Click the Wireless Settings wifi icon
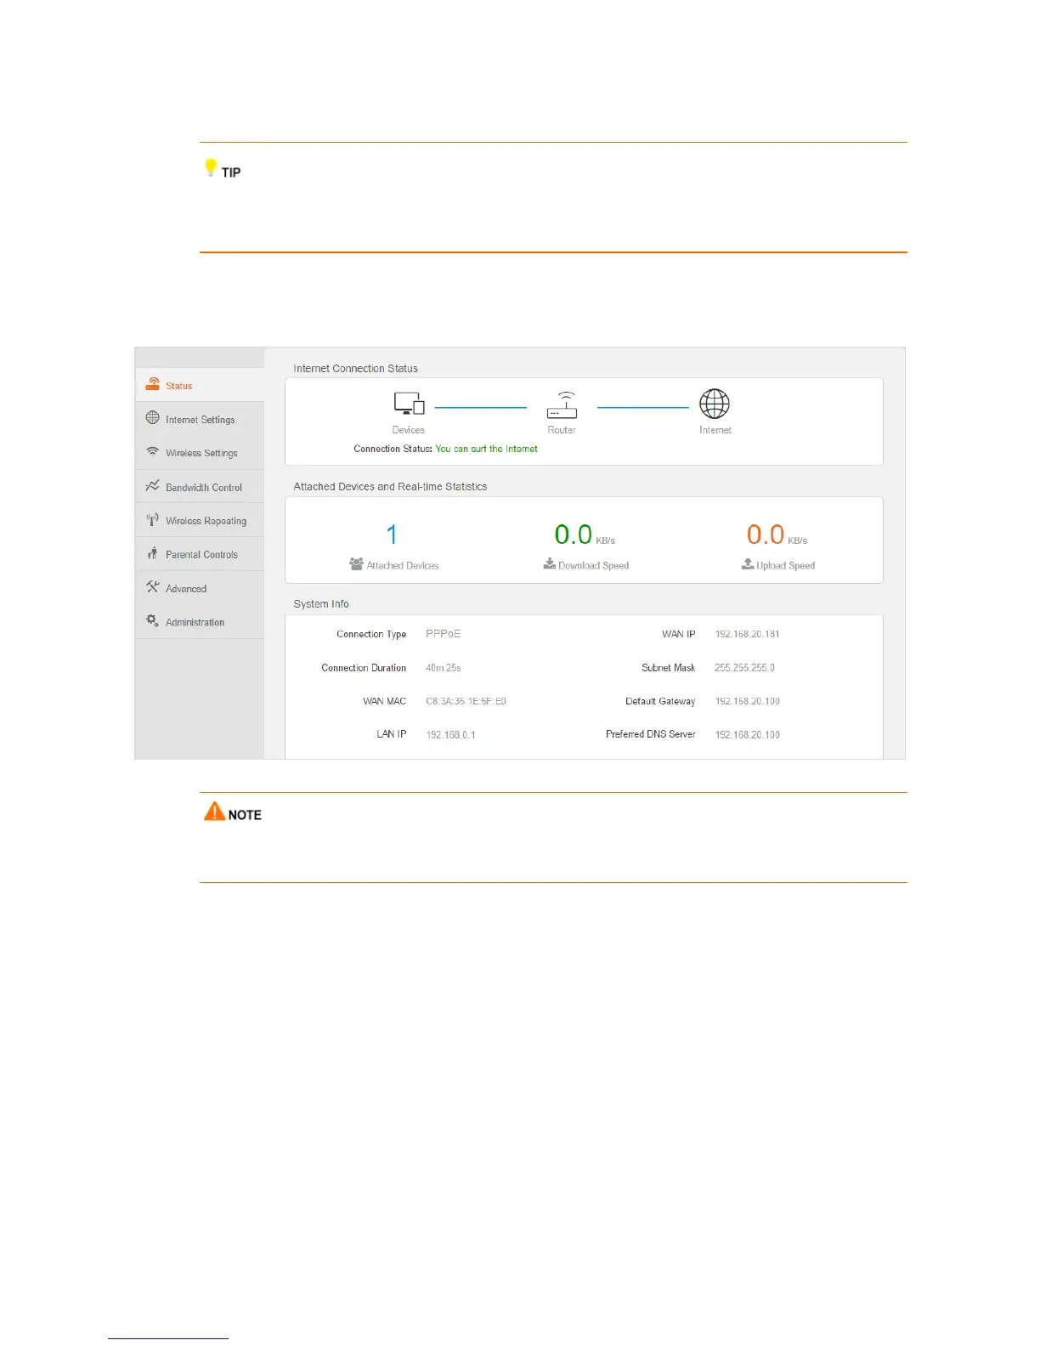 [x=153, y=451]
